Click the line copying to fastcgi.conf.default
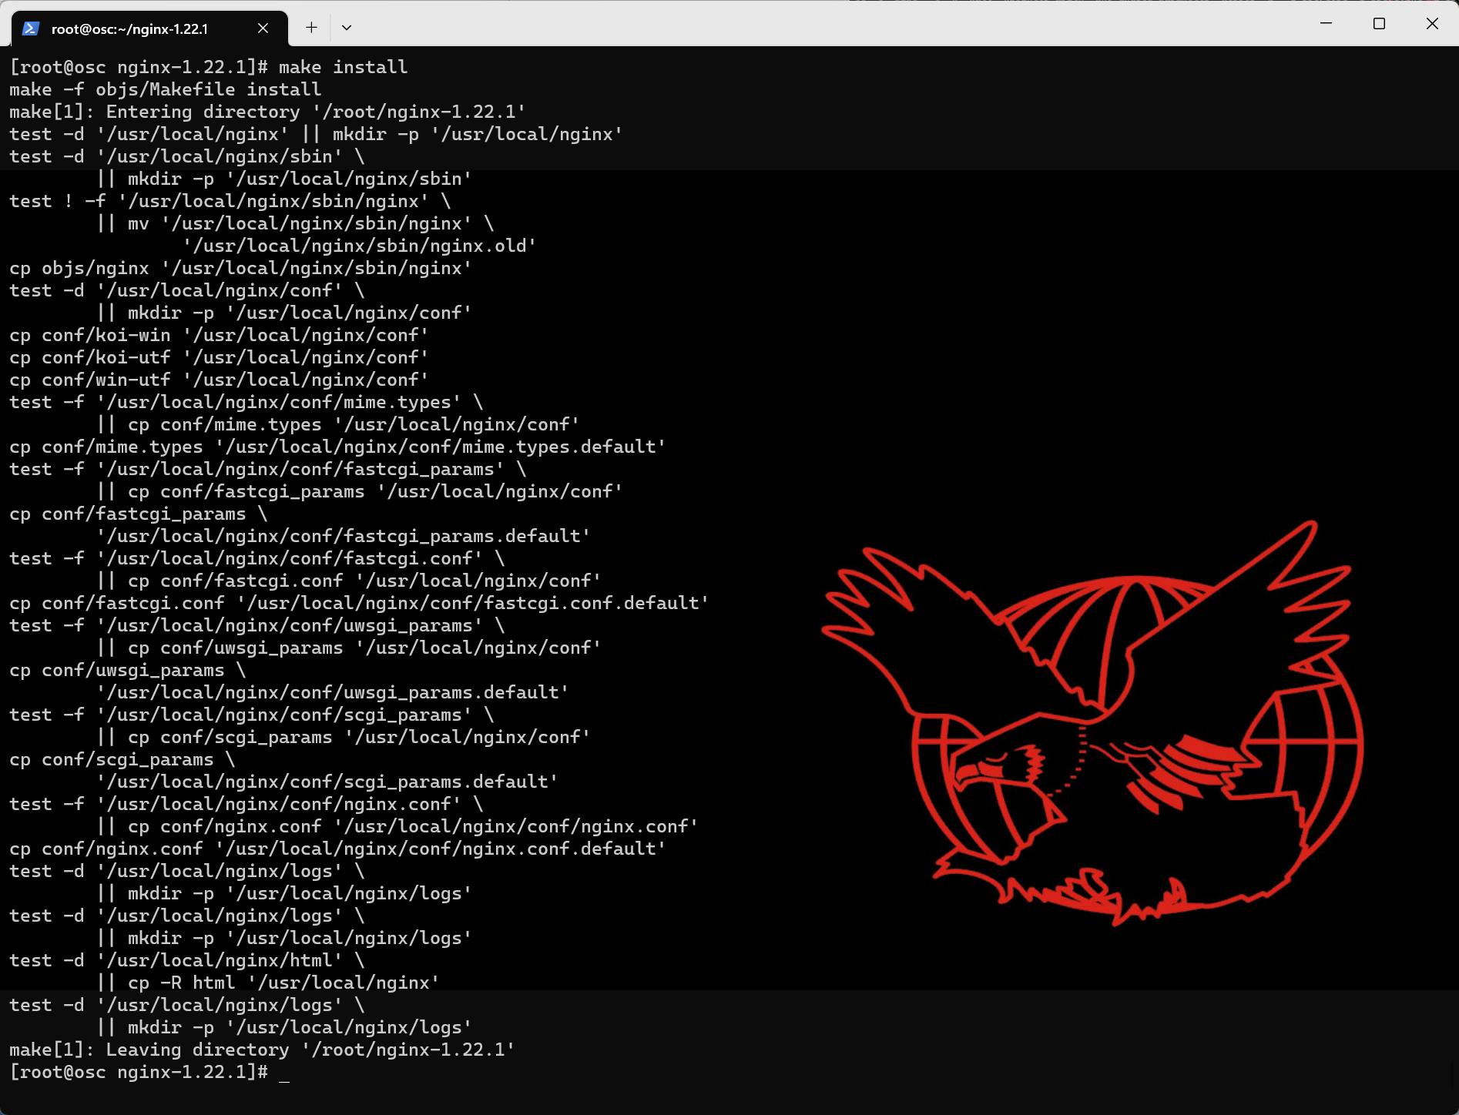This screenshot has height=1115, width=1459. pos(359,603)
